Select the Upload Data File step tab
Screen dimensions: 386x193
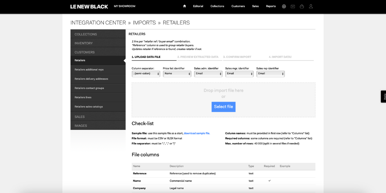click(x=154, y=57)
